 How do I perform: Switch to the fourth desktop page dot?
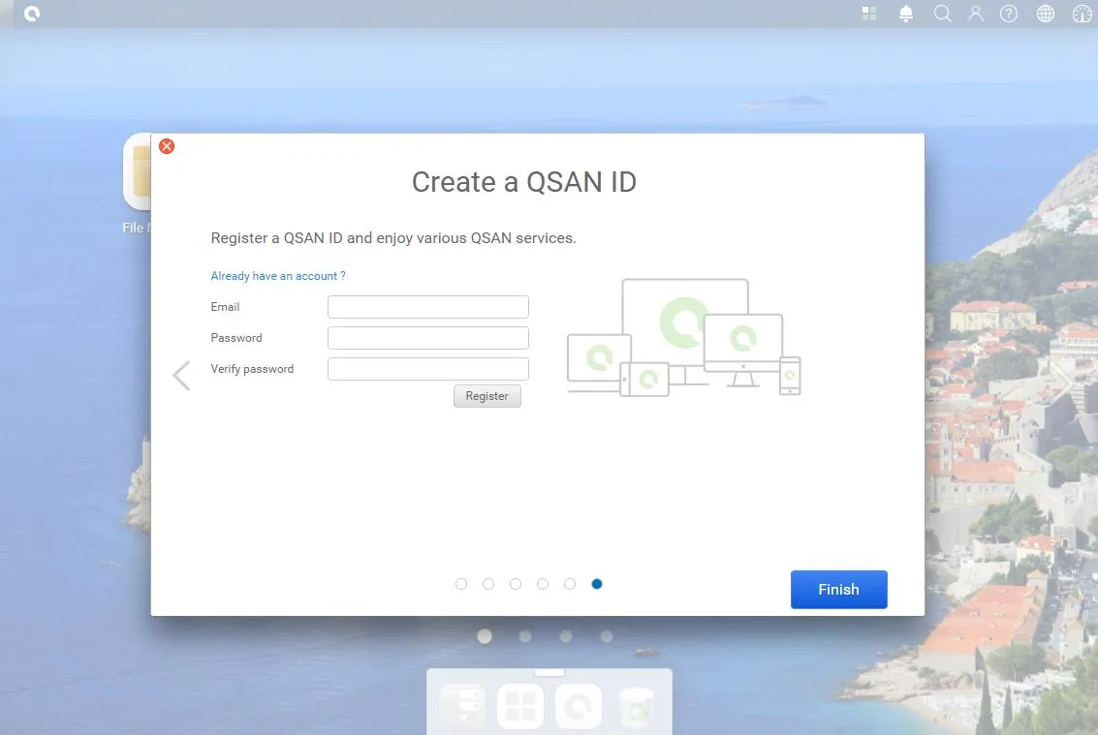[607, 636]
